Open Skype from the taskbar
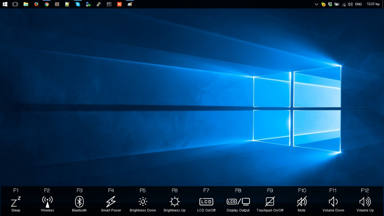The width and height of the screenshot is (384, 216). point(78,4)
